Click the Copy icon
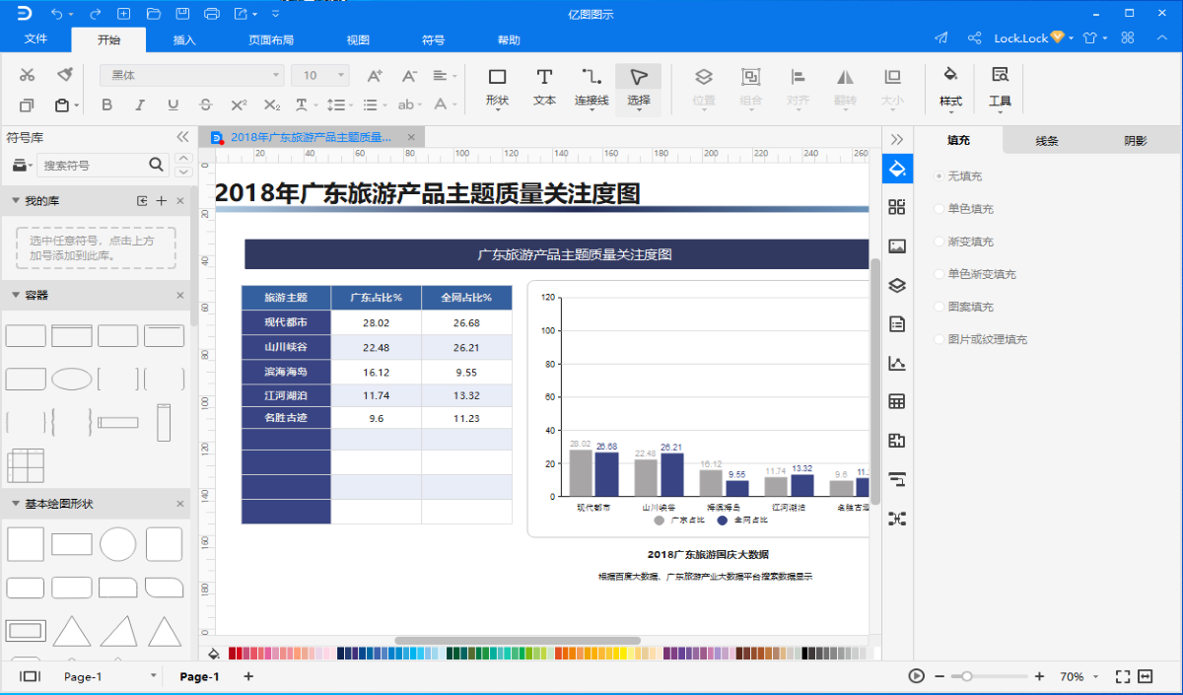Screen dimensions: 1183x695 (x=28, y=104)
